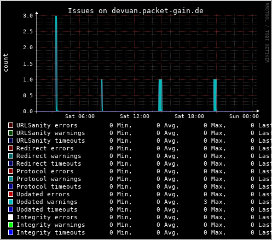The width and height of the screenshot is (272, 240).
Task: Click the URLSanity timeouts legend swatch
Action: [10, 141]
